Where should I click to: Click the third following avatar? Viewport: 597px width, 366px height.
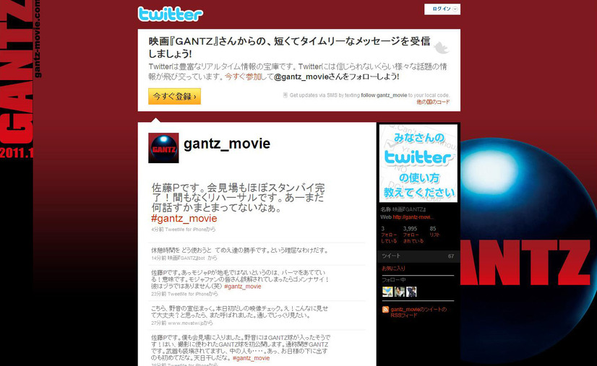pyautogui.click(x=411, y=292)
